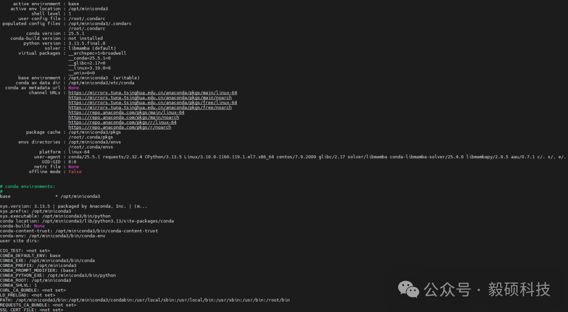The width and height of the screenshot is (568, 312).
Task: Click the PATH environment variable line
Action: point(145,300)
